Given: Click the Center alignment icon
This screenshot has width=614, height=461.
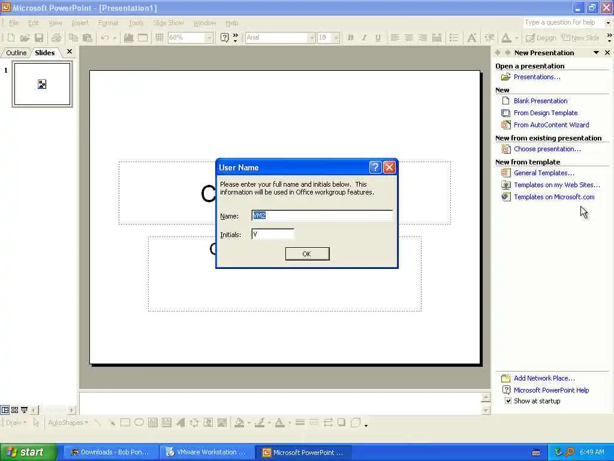Looking at the screenshot, I should 408,38.
